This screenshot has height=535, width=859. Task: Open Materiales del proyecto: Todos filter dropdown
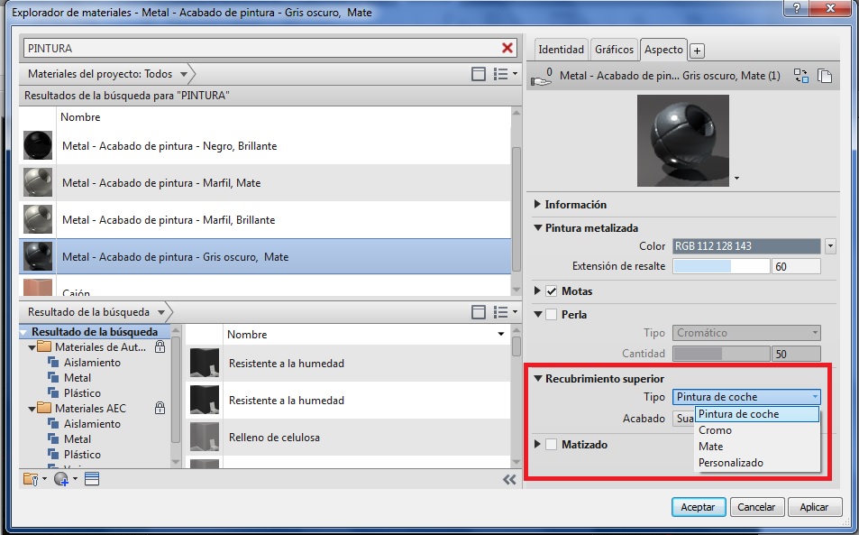[x=183, y=74]
